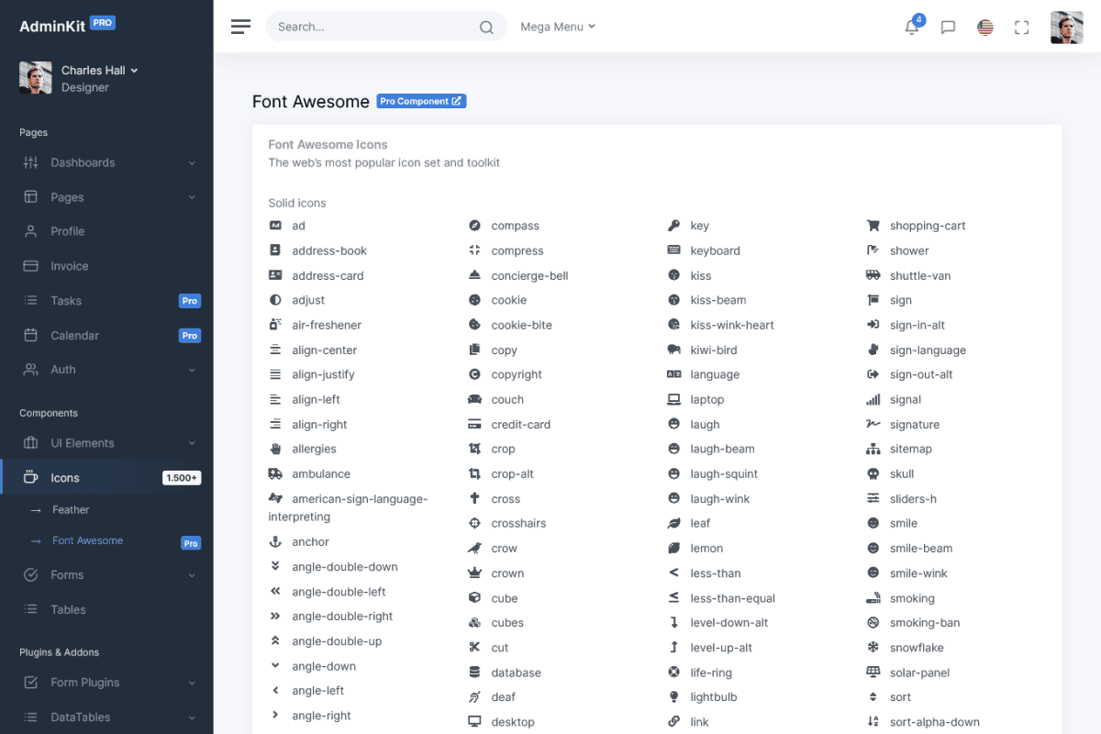The width and height of the screenshot is (1101, 734).
Task: Click the crown icon
Action: coord(474,573)
